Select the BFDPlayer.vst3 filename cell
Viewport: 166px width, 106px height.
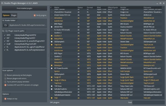(x=149, y=54)
